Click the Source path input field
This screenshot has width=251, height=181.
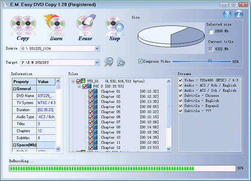click(58, 49)
